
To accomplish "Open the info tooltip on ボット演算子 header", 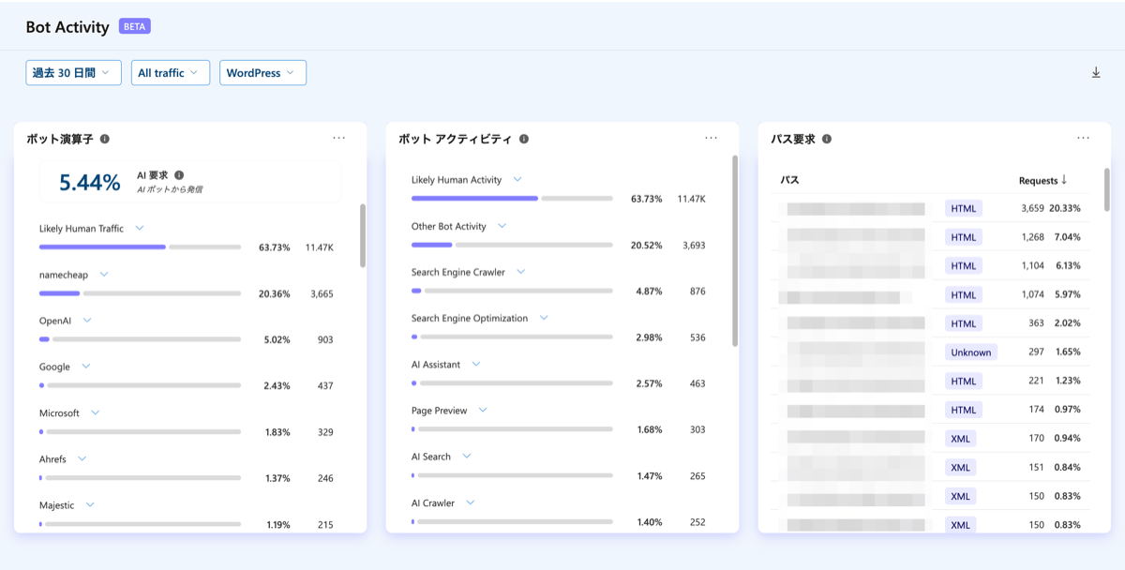I will click(x=102, y=137).
